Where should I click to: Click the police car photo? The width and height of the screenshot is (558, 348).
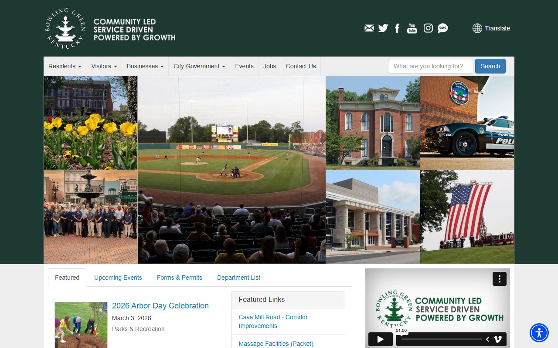[467, 123]
